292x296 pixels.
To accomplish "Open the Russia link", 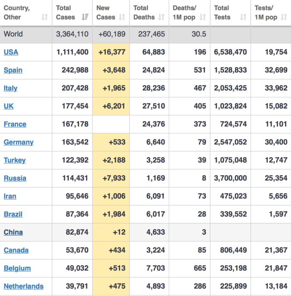I will click(15, 178).
